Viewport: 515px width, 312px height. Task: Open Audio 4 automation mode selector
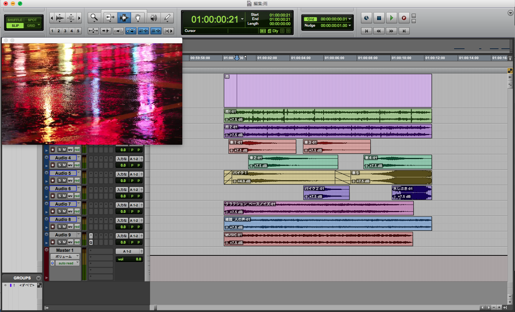pos(77,165)
